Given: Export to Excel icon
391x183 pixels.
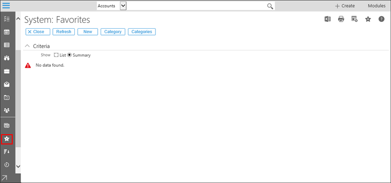Looking at the screenshot, I should (327, 19).
